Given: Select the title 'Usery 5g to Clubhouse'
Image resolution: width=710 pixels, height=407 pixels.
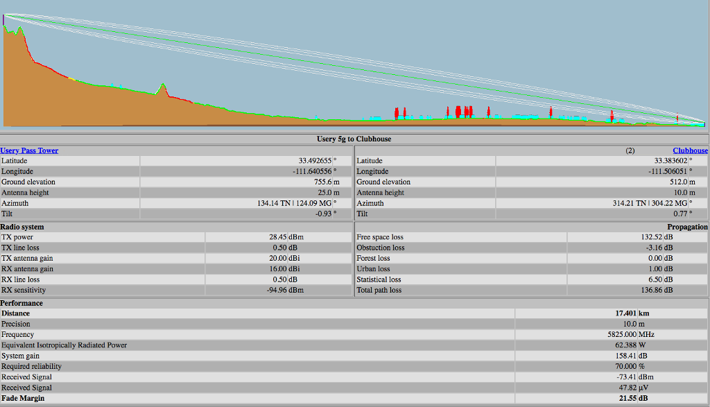Looking at the screenshot, I should click(354, 139).
